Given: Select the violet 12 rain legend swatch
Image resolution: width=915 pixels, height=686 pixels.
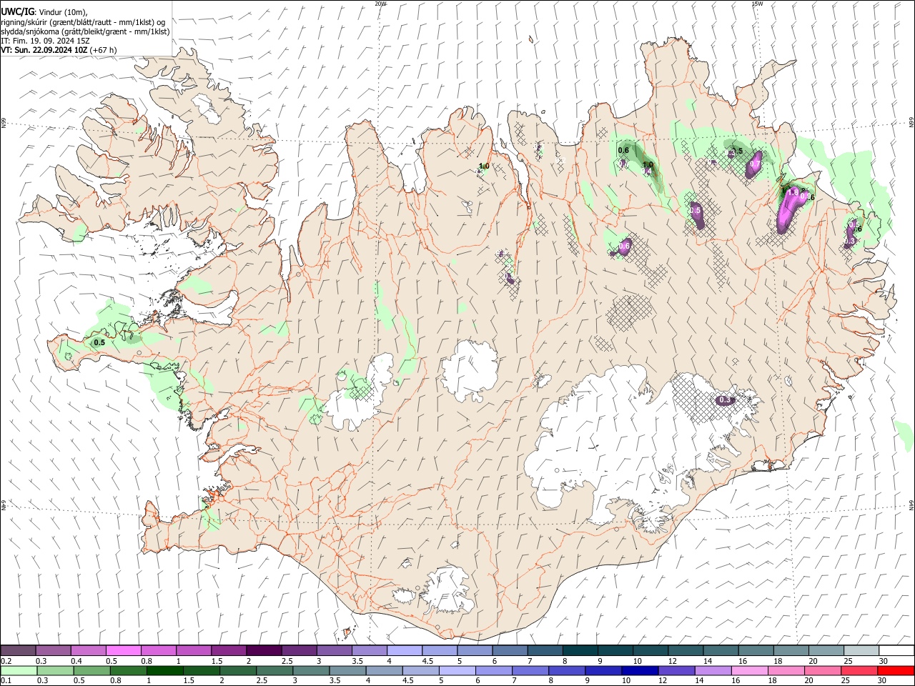Looking at the screenshot, I should click(676, 670).
